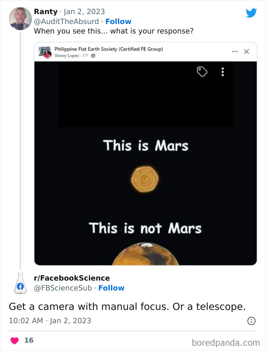Toggle Follow for @AuditTheAbsurd
266x351 pixels.
pos(118,21)
